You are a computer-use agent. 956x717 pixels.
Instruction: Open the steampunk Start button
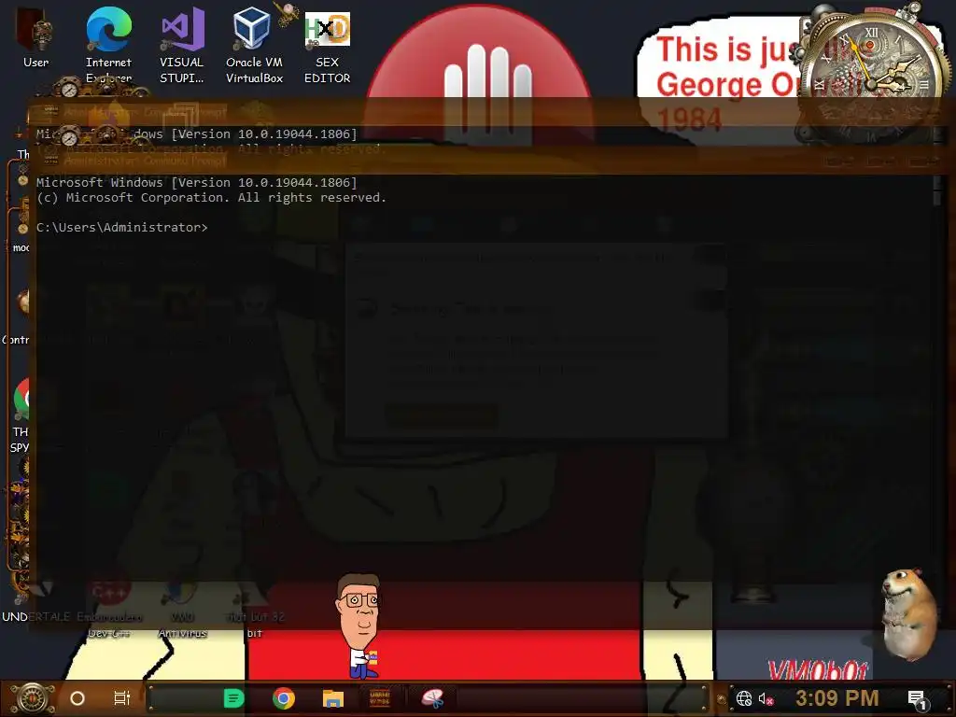coord(33,698)
